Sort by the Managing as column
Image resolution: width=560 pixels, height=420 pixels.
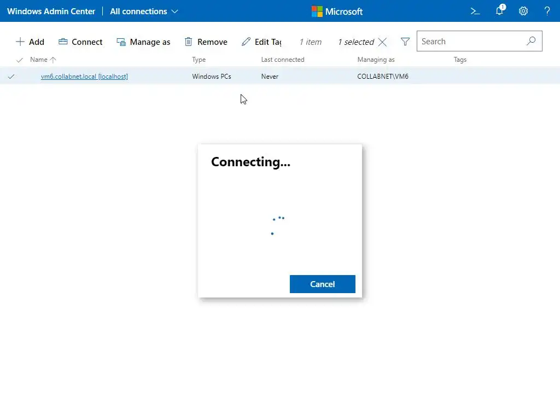376,60
